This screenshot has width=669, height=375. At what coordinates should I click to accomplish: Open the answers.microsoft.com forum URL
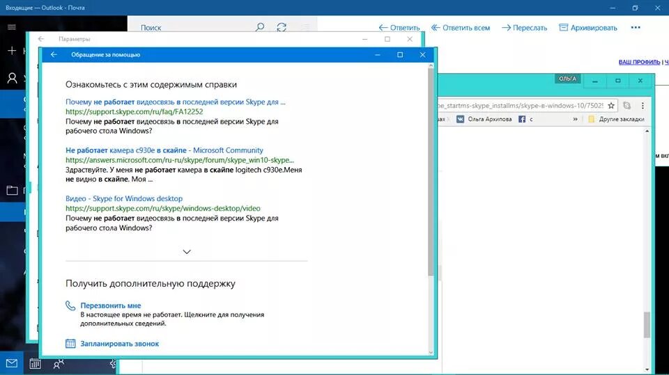[x=180, y=160]
